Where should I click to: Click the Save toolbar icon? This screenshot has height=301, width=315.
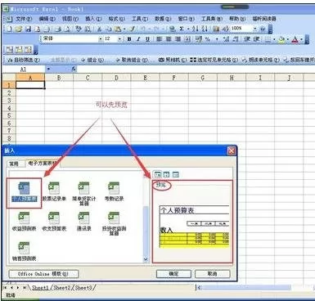pos(28,29)
